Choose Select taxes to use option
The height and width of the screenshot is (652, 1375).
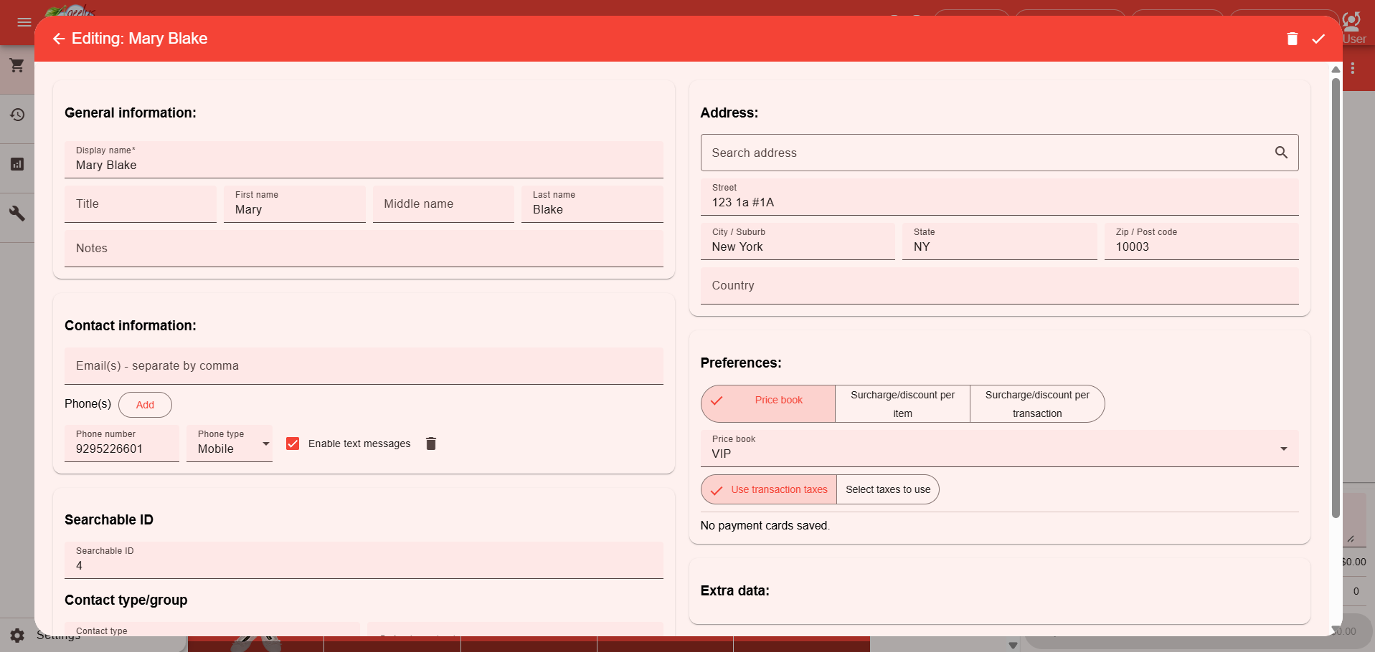click(x=888, y=489)
